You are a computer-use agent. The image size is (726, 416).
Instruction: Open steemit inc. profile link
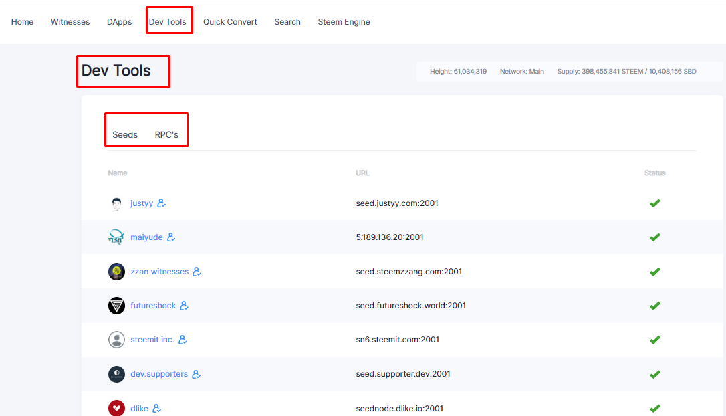152,340
